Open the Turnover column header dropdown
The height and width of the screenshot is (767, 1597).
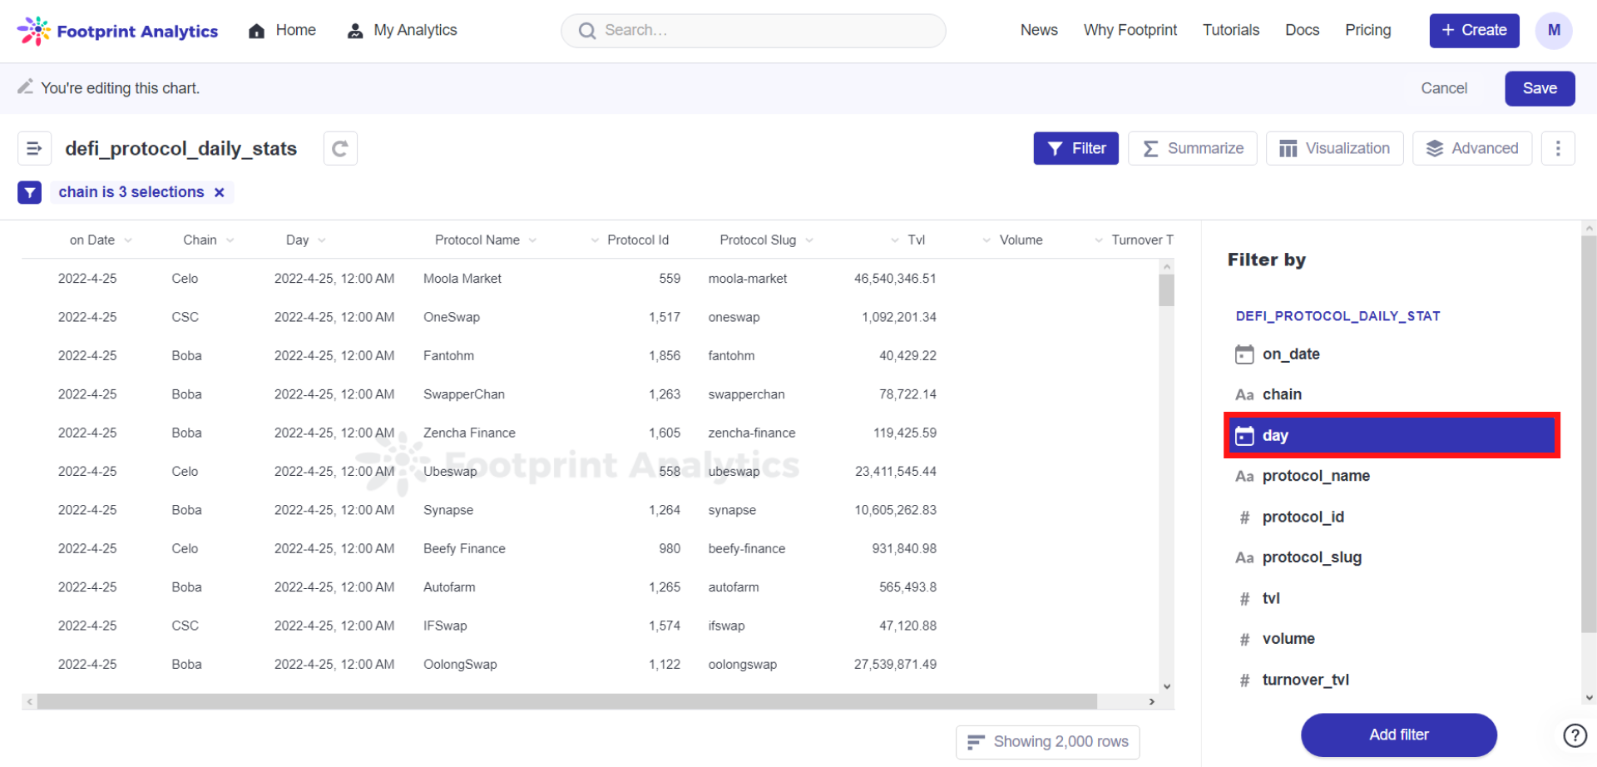pos(1099,240)
